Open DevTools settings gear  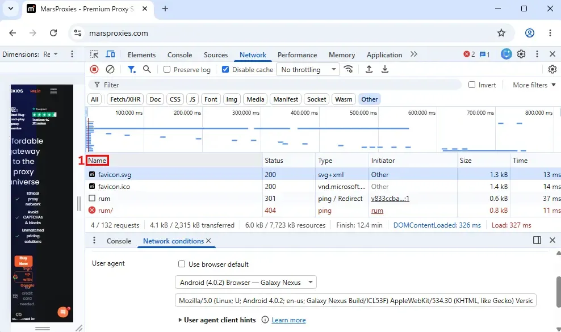pyautogui.click(x=521, y=54)
